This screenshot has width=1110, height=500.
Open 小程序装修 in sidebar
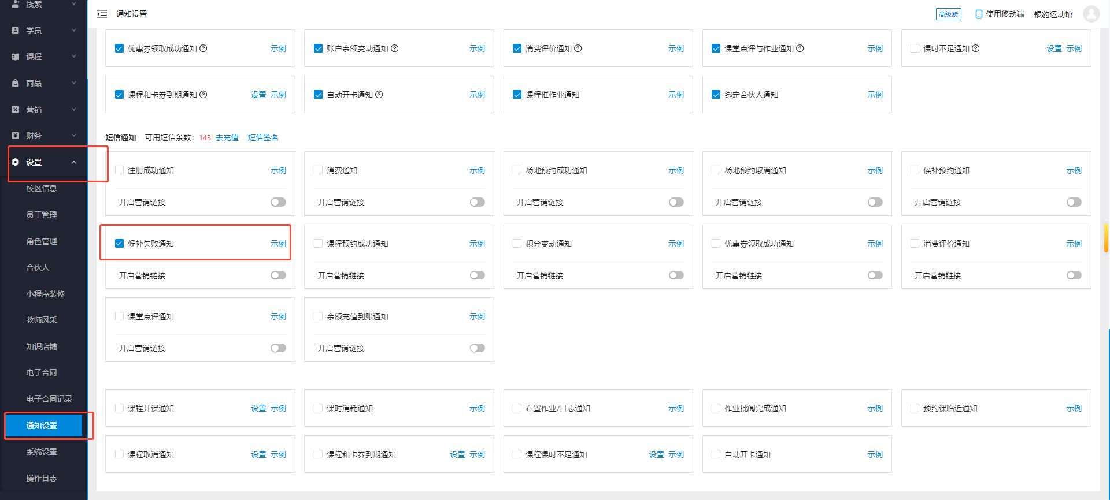(45, 294)
